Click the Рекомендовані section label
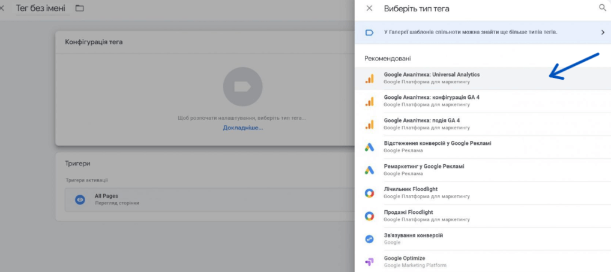The width and height of the screenshot is (611, 272). (387, 59)
